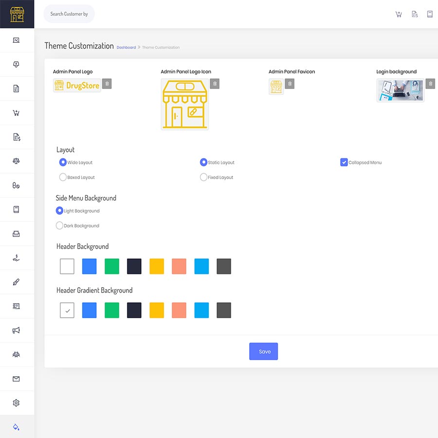Select the balance scale icon in sidebar
This screenshot has height=438, width=438.
pyautogui.click(x=16, y=161)
